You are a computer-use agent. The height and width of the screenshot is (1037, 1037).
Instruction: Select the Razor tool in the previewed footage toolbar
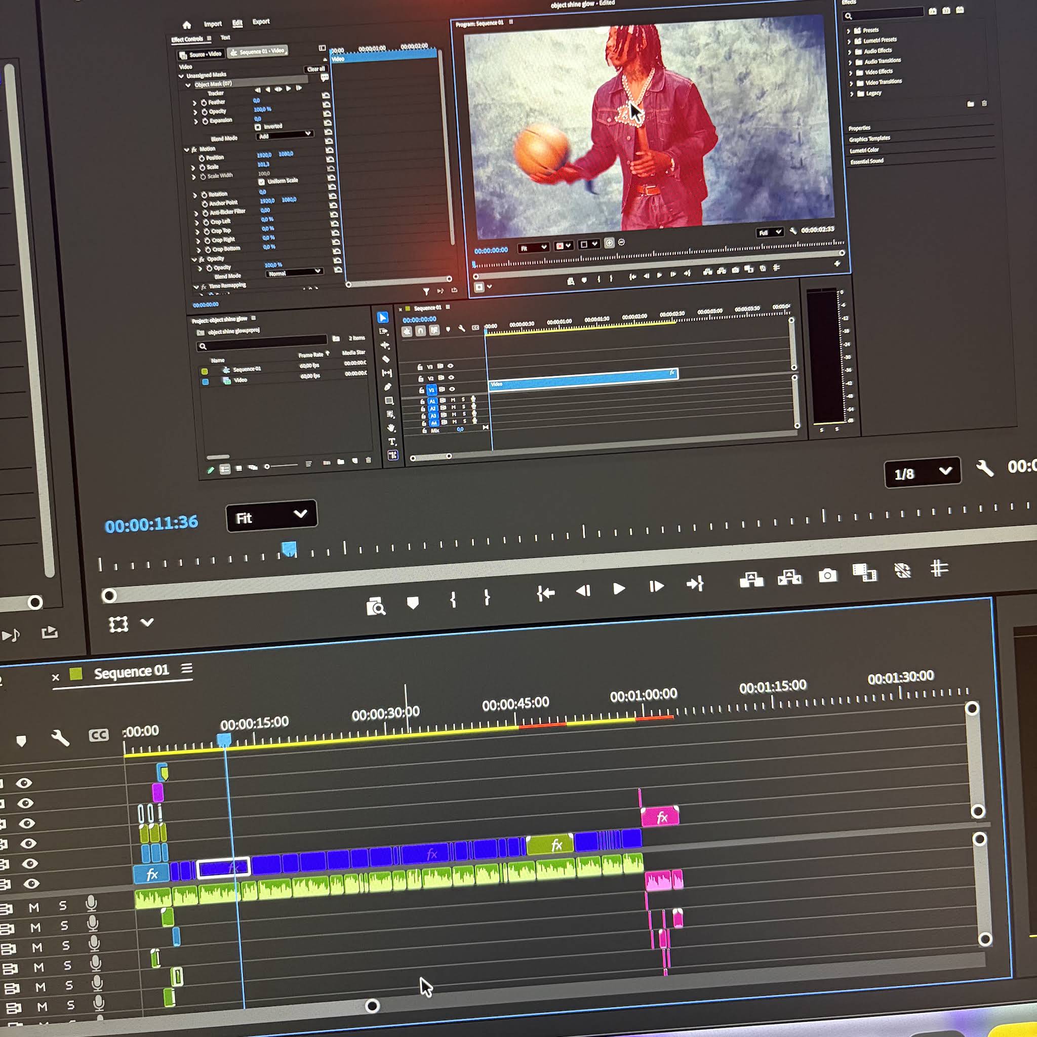point(386,359)
